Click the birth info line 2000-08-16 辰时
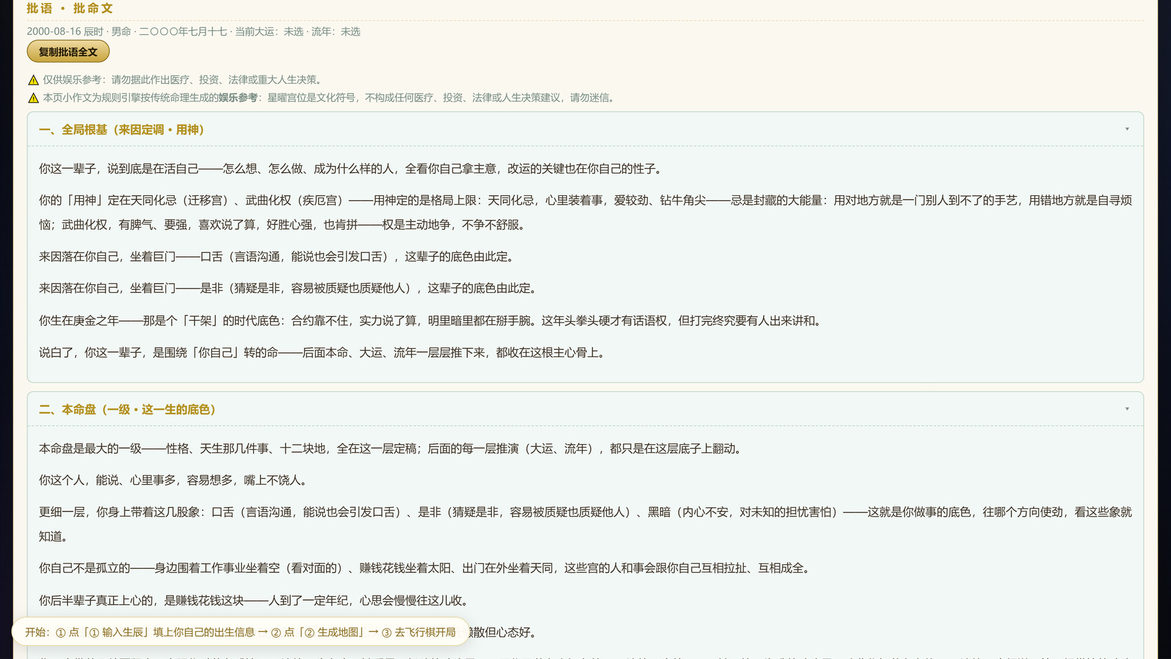The width and height of the screenshot is (1171, 659). pos(193,32)
